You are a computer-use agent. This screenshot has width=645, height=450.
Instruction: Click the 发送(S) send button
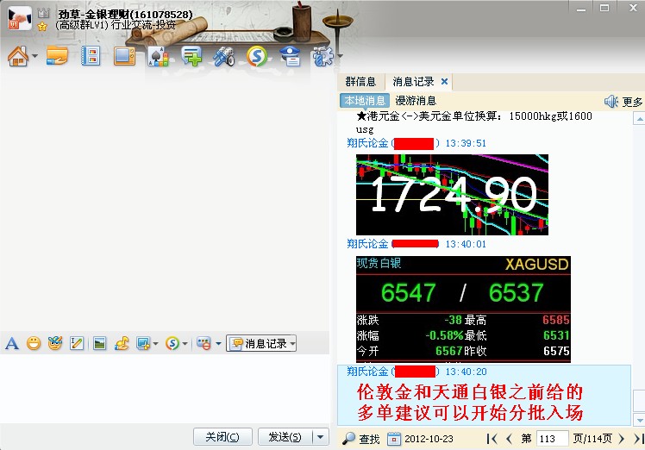click(x=285, y=437)
